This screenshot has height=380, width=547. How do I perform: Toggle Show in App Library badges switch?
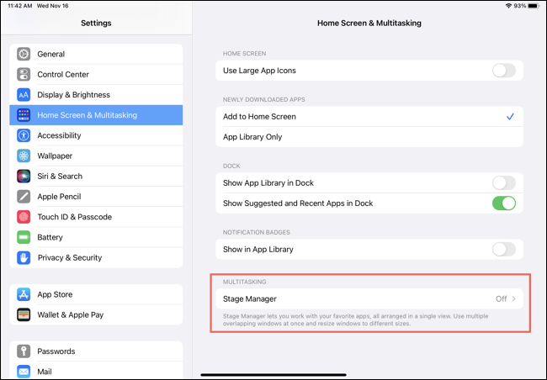pos(504,249)
